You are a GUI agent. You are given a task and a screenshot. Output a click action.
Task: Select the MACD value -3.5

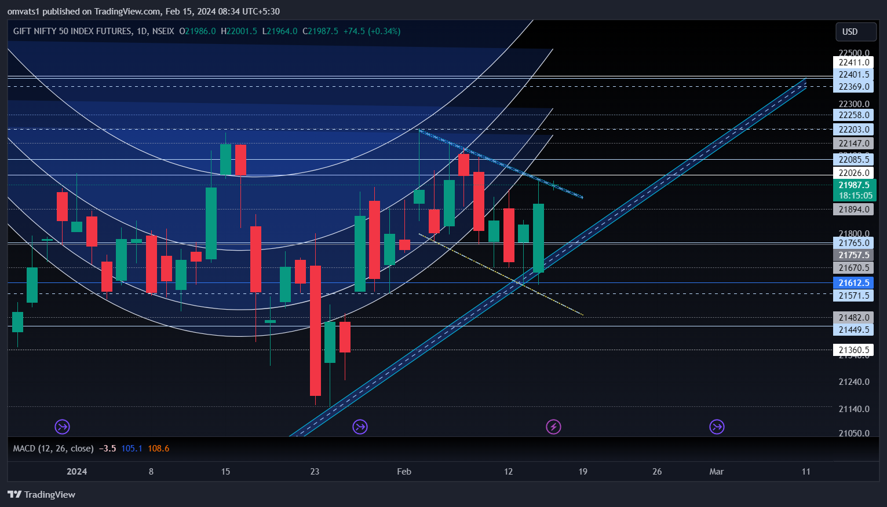coord(108,449)
